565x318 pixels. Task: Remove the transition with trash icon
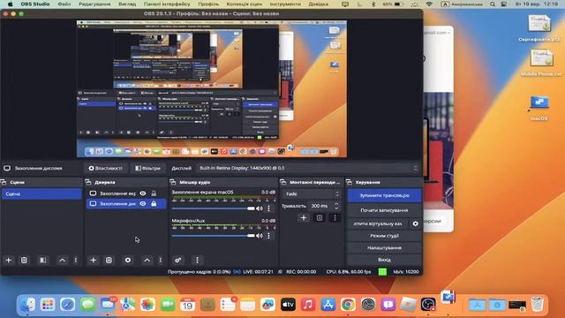coord(320,218)
